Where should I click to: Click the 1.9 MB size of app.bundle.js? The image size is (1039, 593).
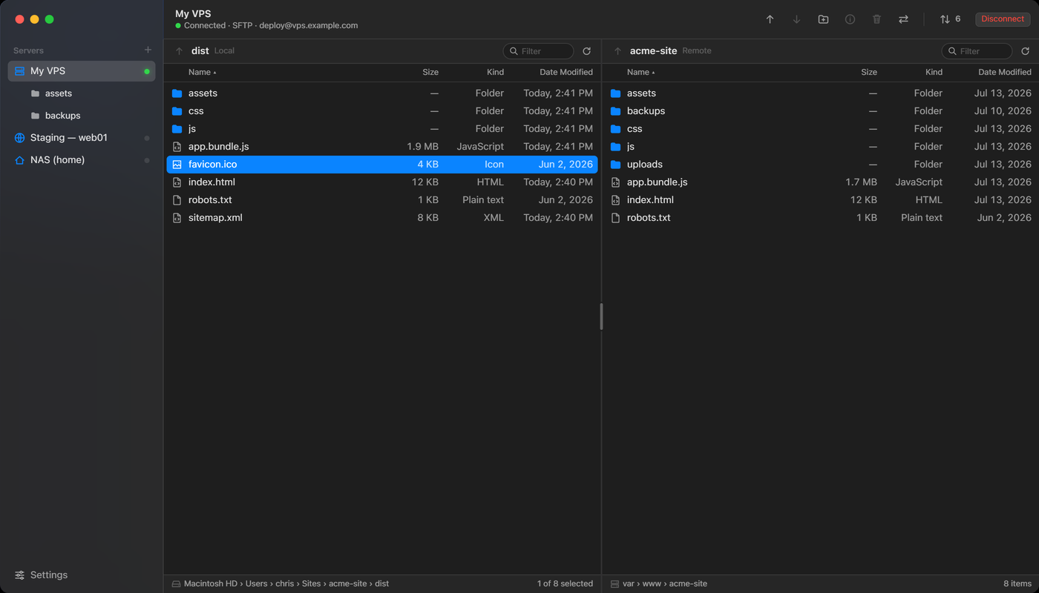(423, 147)
